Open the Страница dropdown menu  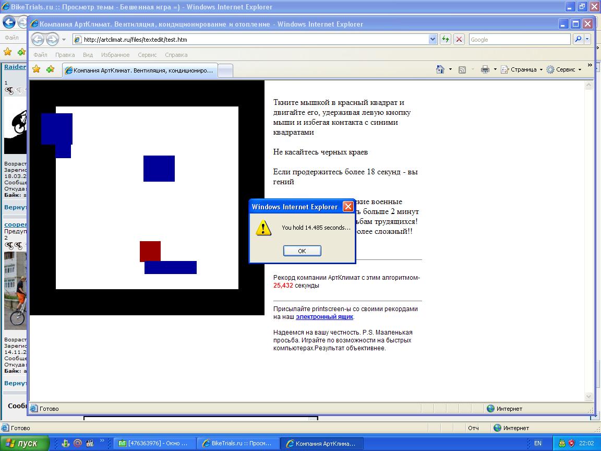point(522,69)
